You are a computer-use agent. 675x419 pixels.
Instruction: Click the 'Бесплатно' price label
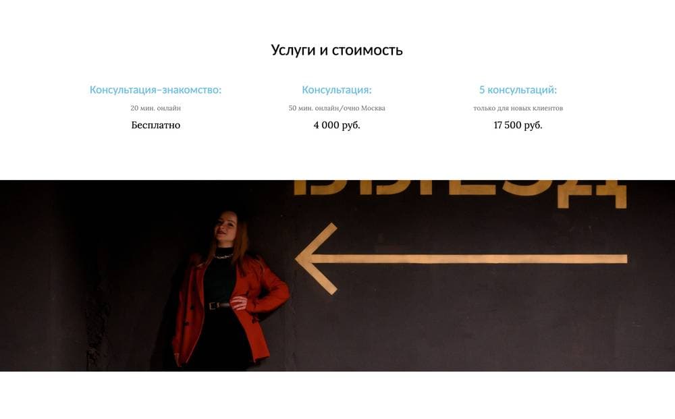[x=155, y=125]
